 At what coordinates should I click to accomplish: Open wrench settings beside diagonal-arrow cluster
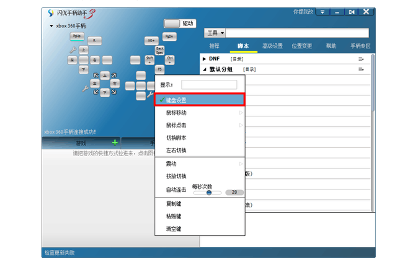pyautogui.click(x=85, y=89)
